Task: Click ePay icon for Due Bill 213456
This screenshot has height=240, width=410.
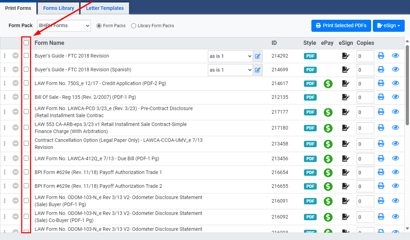Action: point(328,159)
